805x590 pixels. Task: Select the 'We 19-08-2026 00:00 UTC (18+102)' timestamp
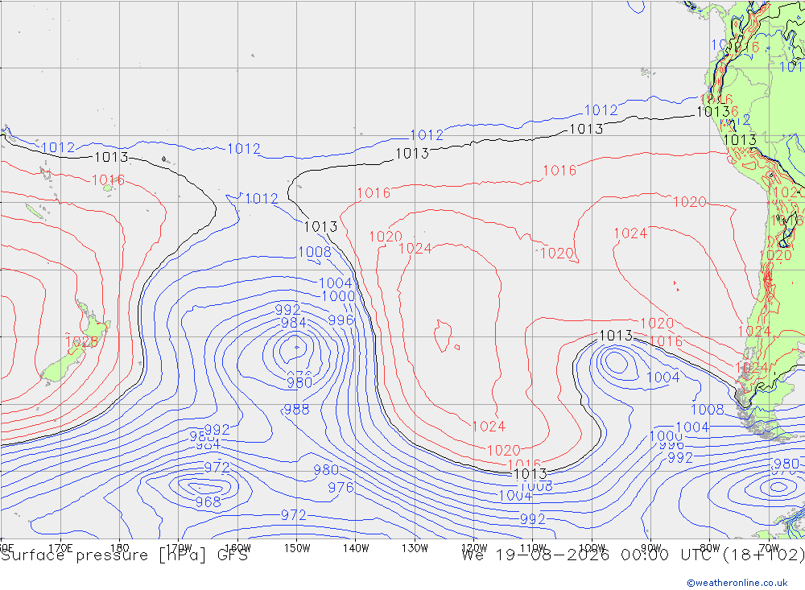point(633,555)
